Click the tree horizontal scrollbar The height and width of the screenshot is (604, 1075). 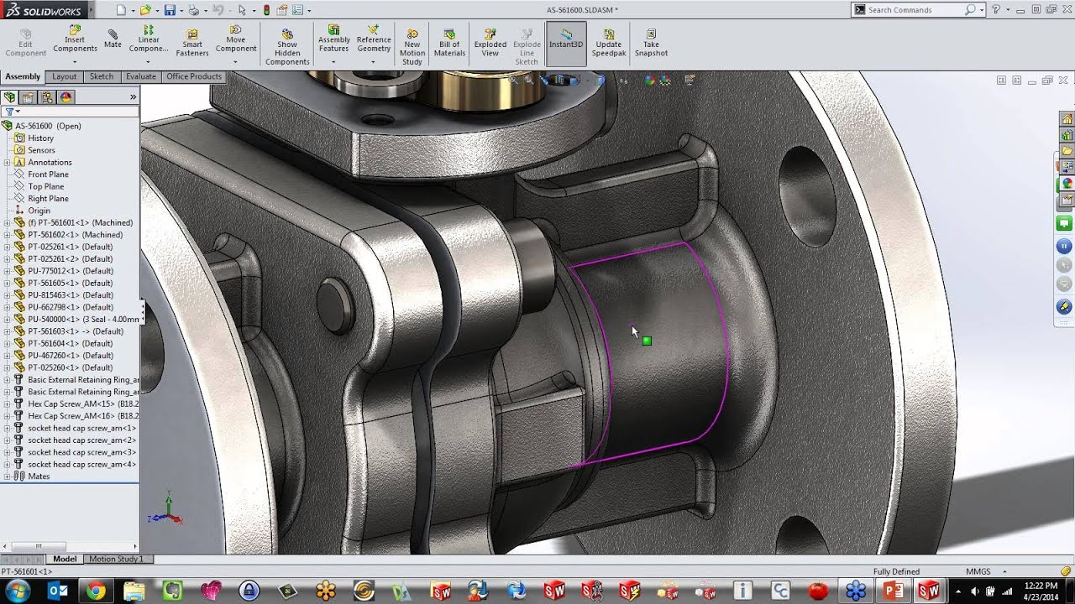(70, 547)
